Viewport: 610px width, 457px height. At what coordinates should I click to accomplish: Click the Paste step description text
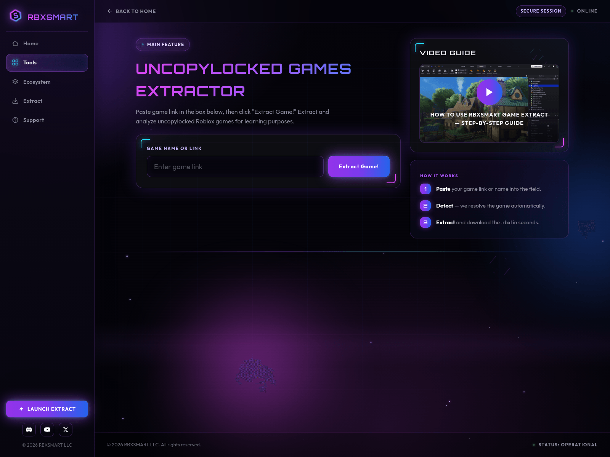pos(488,189)
